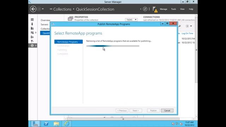Open Server Manager from the taskbar
226x127 pixels.
[35, 124]
